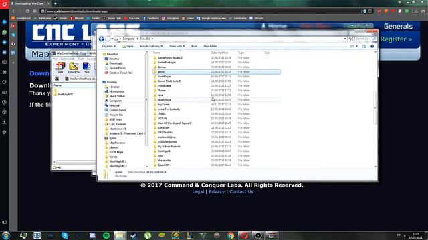428x240 pixels.
Task: Open Tools menu in WinRAR window
Action: click(81, 59)
